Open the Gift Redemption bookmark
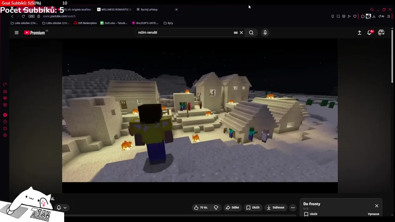 coord(85,23)
